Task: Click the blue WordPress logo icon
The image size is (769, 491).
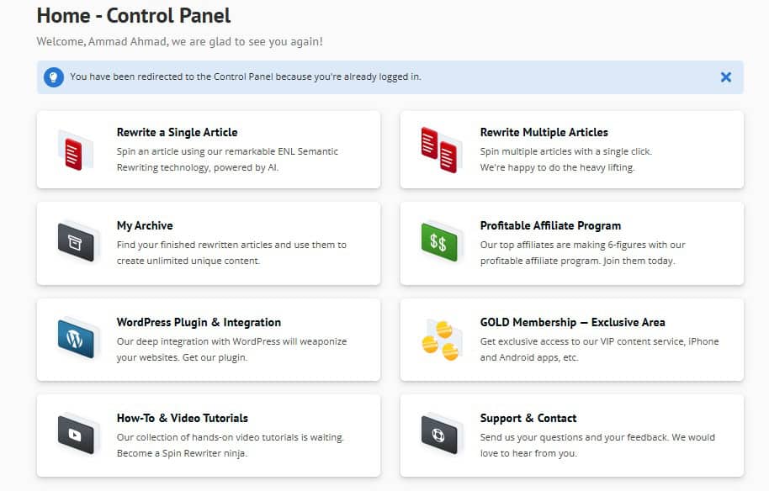Action: pyautogui.click(x=75, y=339)
